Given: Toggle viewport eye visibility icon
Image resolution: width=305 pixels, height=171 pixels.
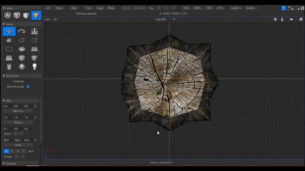Looking at the screenshot, I should click(291, 19).
